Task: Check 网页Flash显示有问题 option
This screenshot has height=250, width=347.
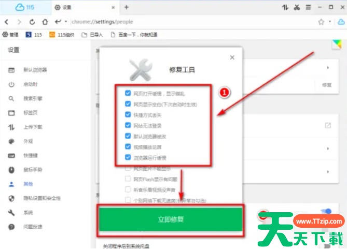Action: 128,179
